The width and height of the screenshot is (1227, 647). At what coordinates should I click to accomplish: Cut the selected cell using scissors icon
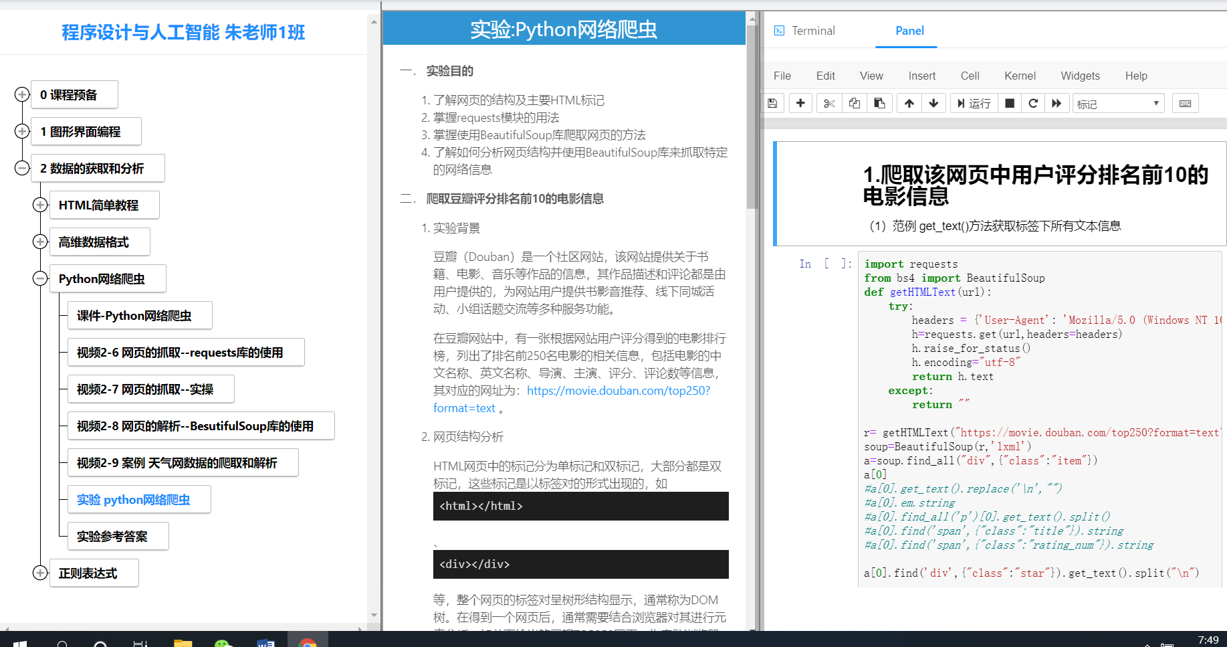point(829,104)
